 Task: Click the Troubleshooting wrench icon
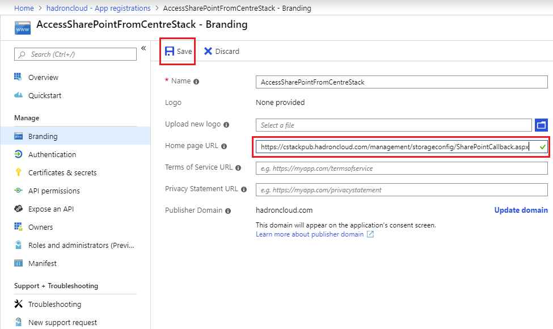coord(18,303)
